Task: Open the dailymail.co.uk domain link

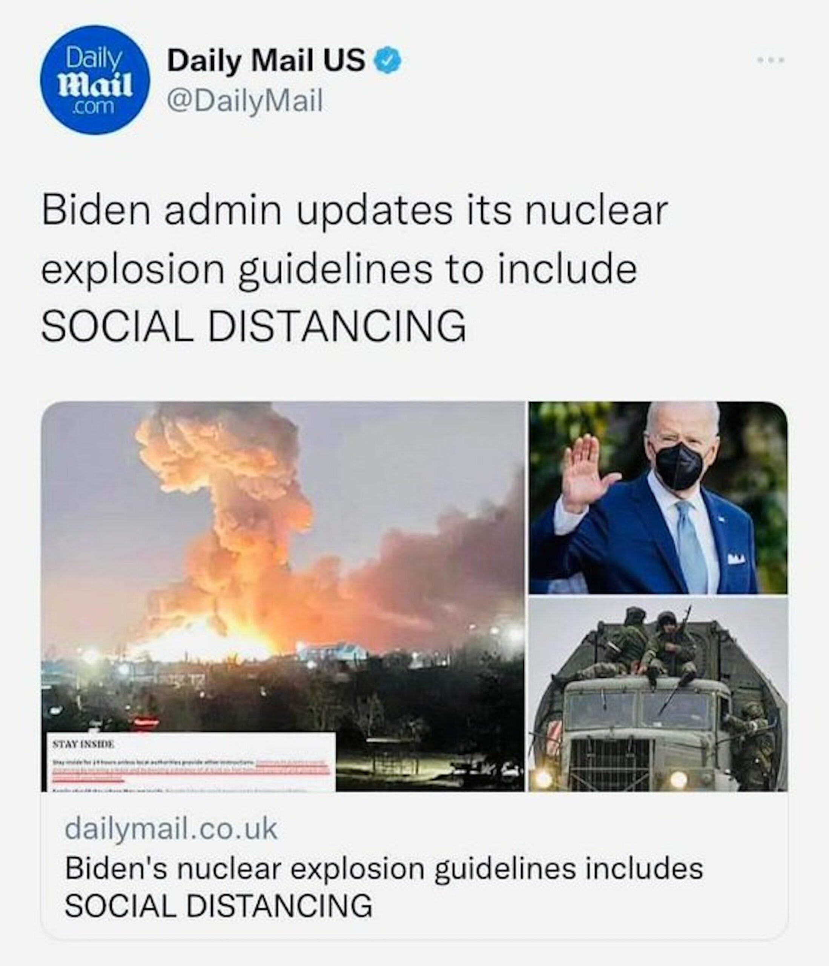Action: (171, 829)
